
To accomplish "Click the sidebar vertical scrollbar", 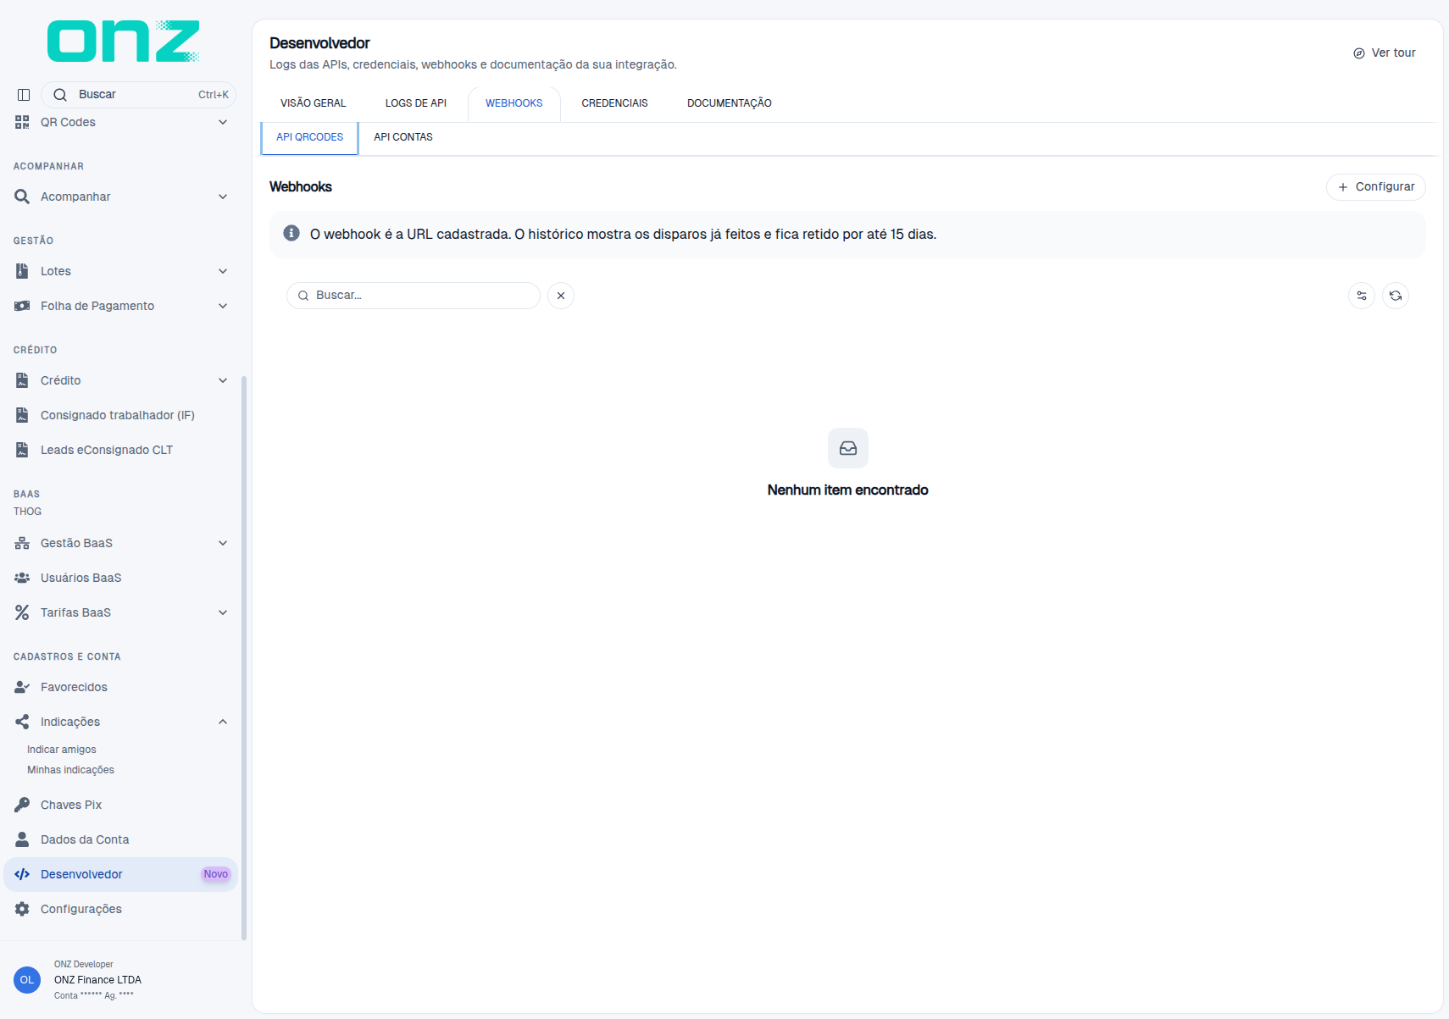I will coord(244,657).
